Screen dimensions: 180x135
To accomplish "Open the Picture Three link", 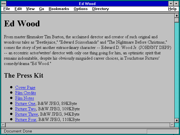I will tap(26, 114).
